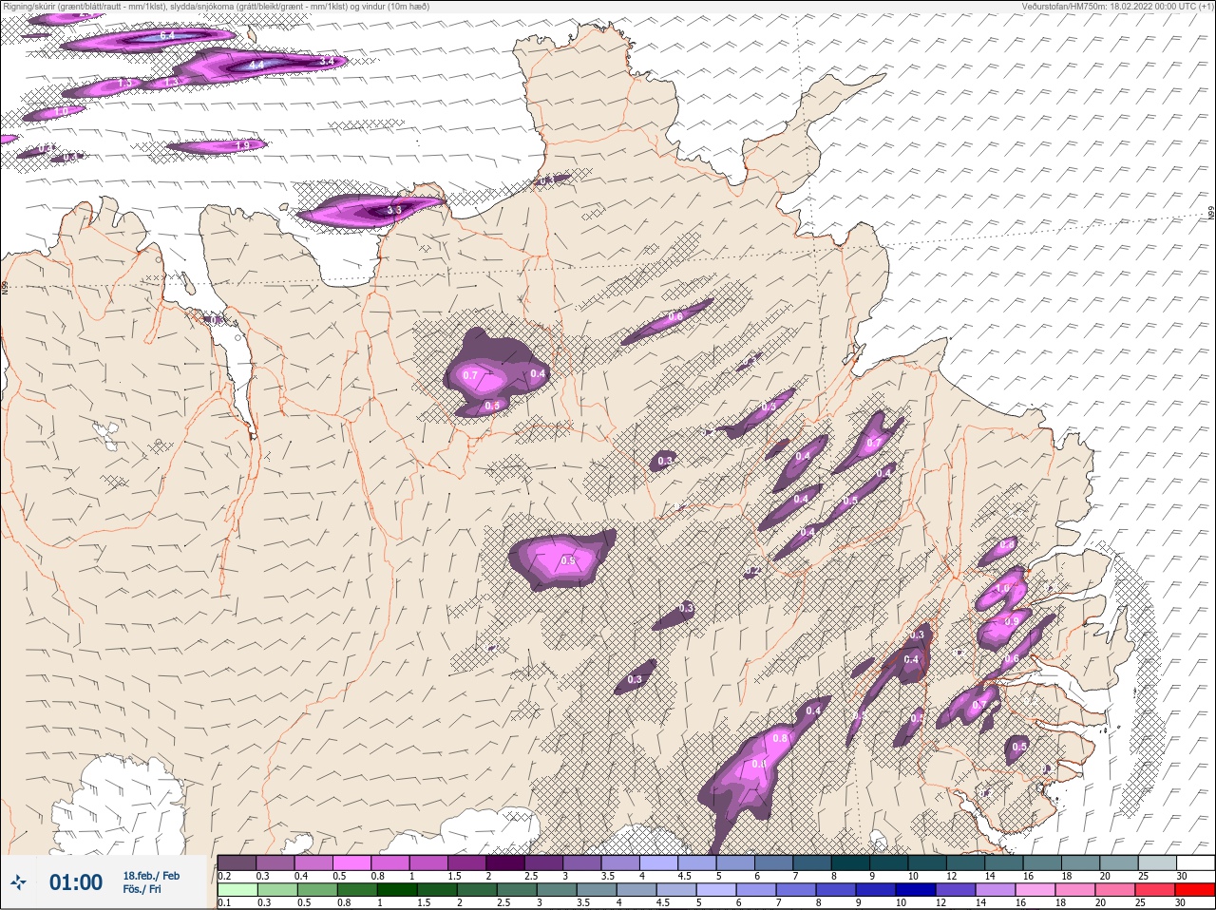1216x910 pixels.
Task: Click the 3.4 precipitation value on the map
Action: click(327, 61)
